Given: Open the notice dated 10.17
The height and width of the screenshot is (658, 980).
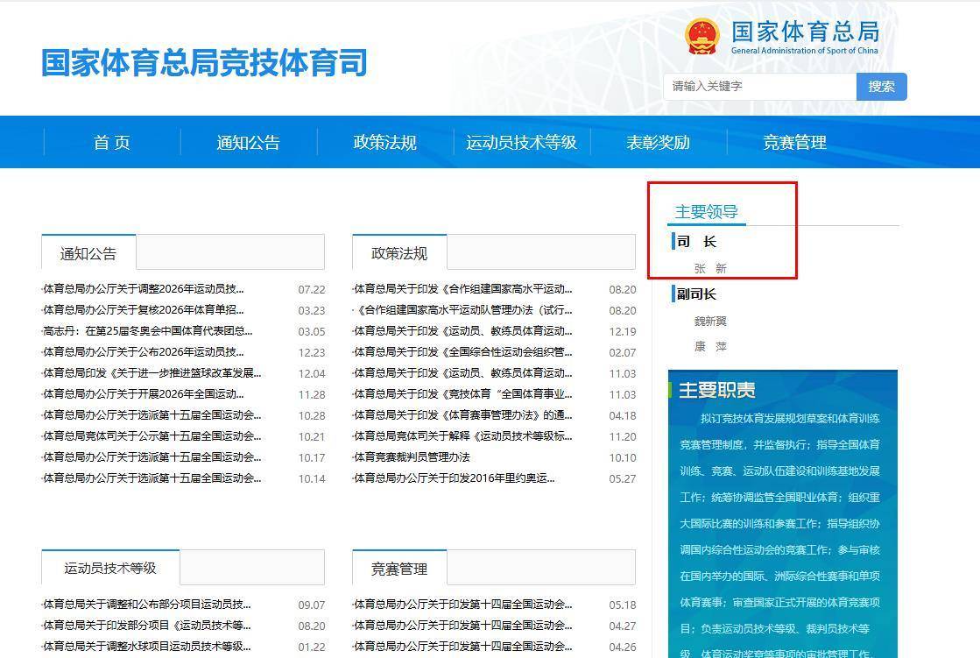Looking at the screenshot, I should (x=152, y=457).
